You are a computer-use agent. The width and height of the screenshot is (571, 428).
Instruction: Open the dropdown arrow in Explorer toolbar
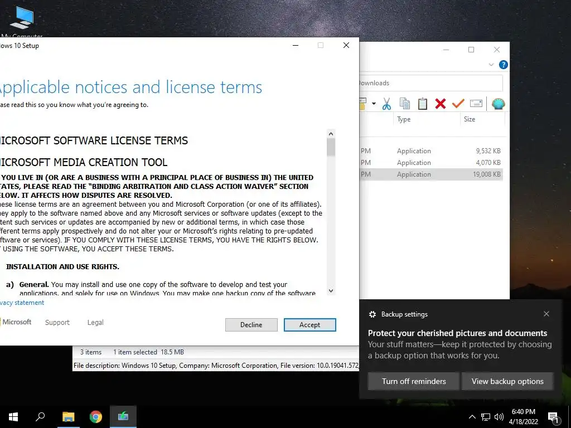tap(374, 104)
